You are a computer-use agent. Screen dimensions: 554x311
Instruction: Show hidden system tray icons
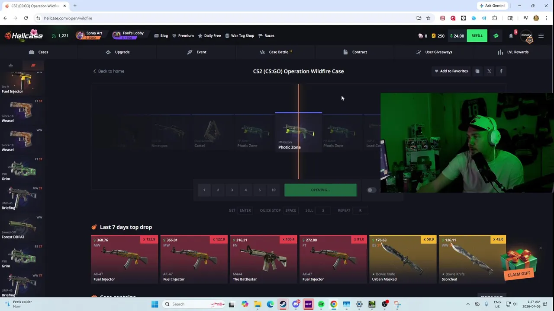point(468,304)
